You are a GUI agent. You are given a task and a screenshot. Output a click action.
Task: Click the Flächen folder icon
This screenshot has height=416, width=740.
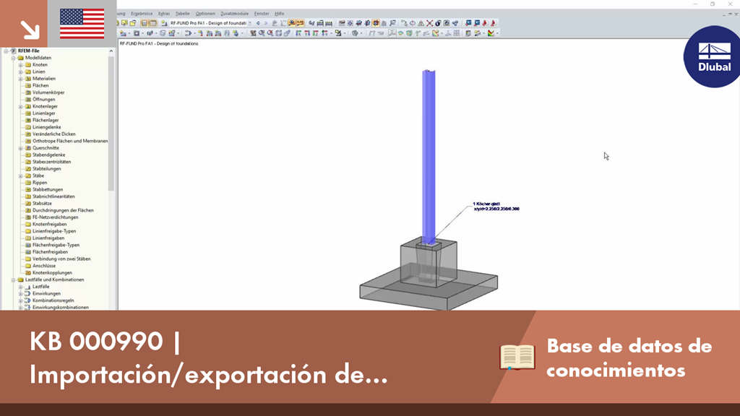[28, 85]
